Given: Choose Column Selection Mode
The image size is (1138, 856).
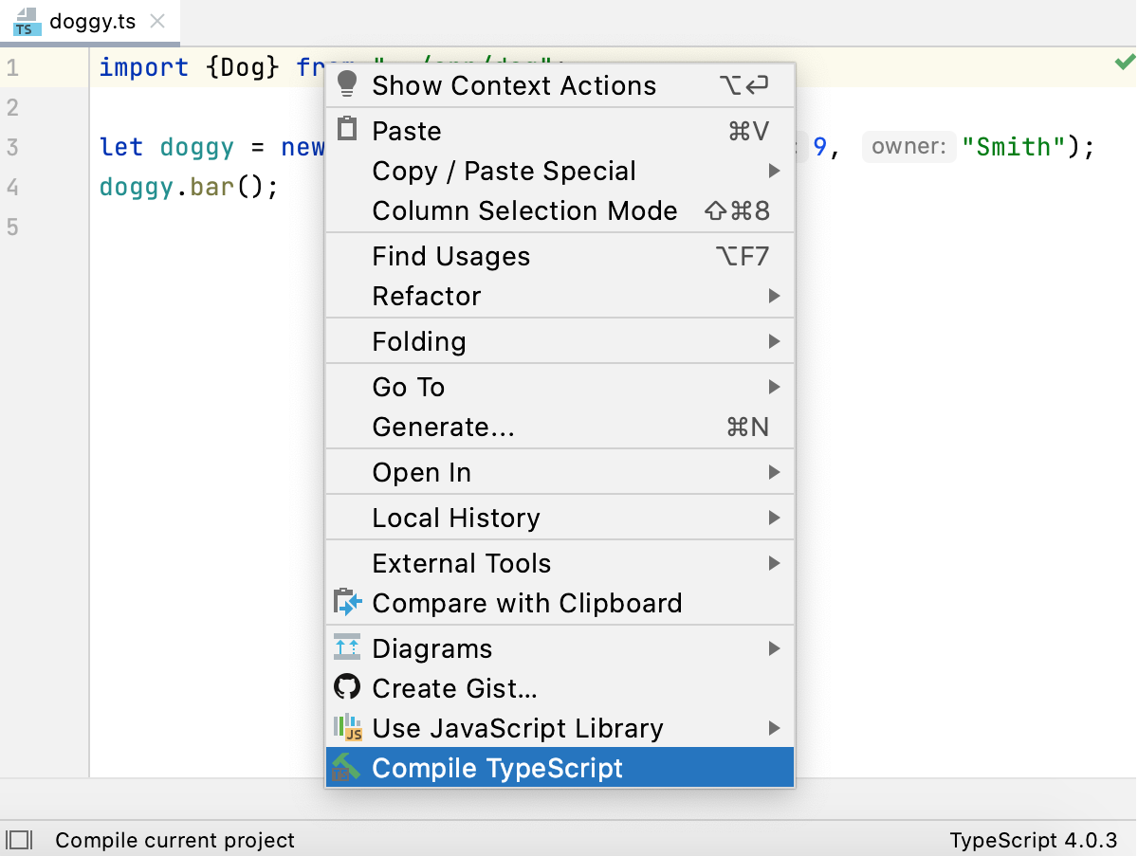Looking at the screenshot, I should [524, 210].
